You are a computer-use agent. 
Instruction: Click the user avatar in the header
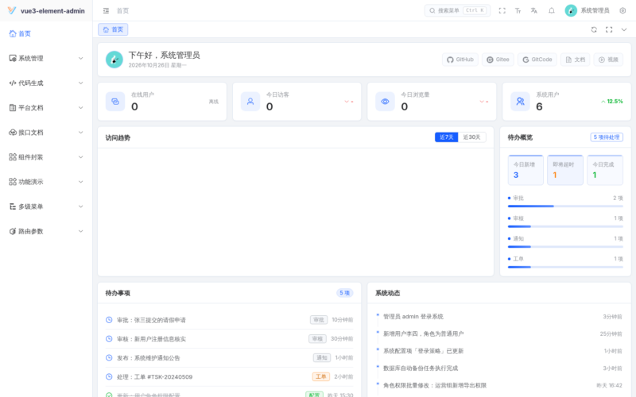pyautogui.click(x=571, y=10)
